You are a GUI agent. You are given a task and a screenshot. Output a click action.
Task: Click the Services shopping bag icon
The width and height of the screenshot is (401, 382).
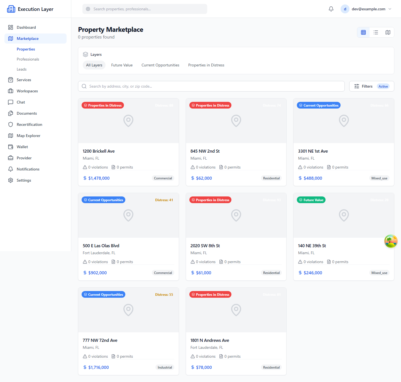[x=11, y=80]
